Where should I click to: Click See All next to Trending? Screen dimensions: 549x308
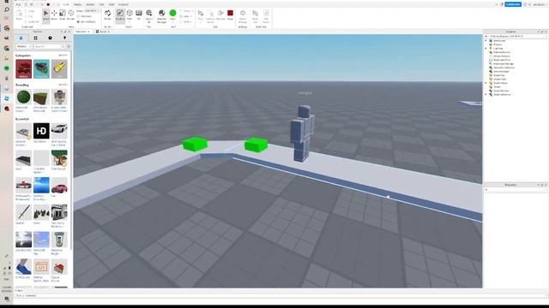pyautogui.click(x=63, y=85)
